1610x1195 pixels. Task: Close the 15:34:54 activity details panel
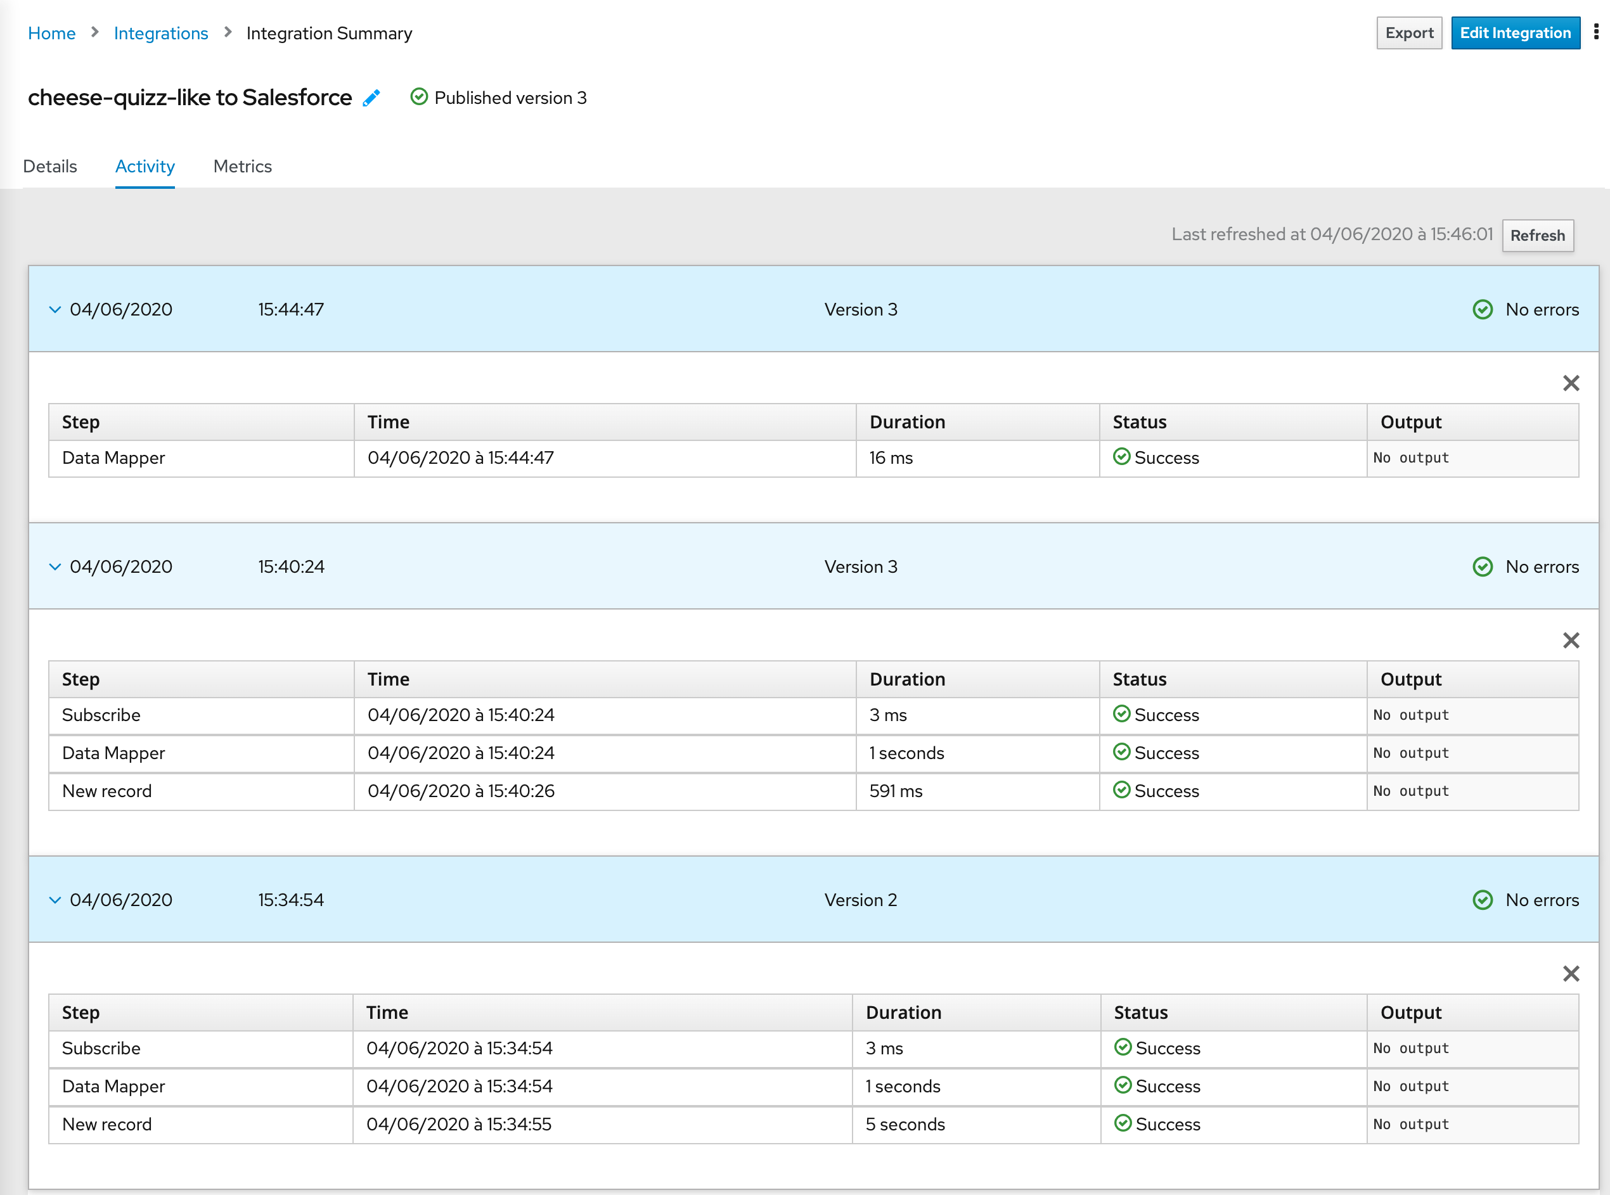(1570, 973)
